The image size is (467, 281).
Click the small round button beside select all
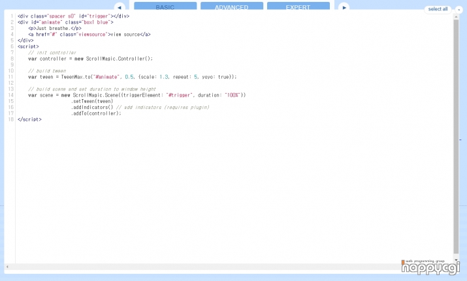[x=459, y=10]
